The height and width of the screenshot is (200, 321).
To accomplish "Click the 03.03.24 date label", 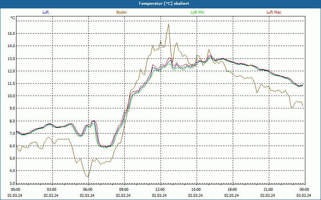I will pyautogui.click(x=304, y=195).
